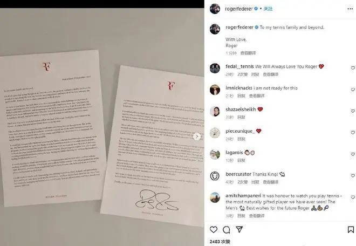
Task: Open the comment bubble icon
Action: click(227, 230)
